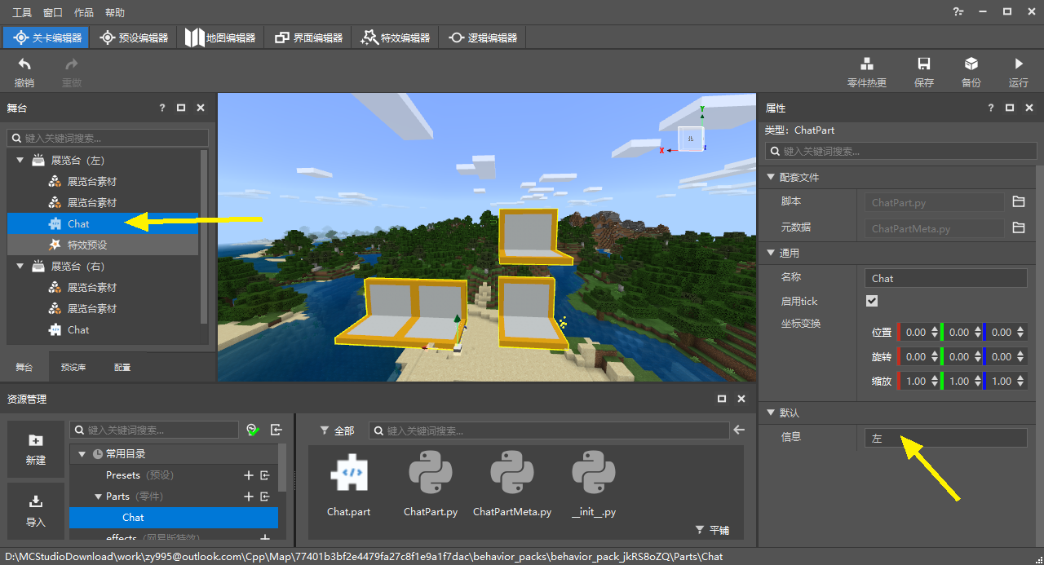The height and width of the screenshot is (565, 1044).
Task: Switch to the 特效编辑器 tab
Action: [x=395, y=38]
